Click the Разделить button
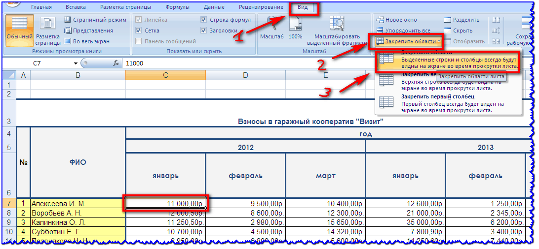The width and height of the screenshot is (539, 249). (462, 20)
